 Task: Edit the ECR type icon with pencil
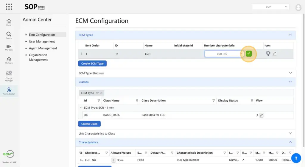pyautogui.click(x=275, y=54)
